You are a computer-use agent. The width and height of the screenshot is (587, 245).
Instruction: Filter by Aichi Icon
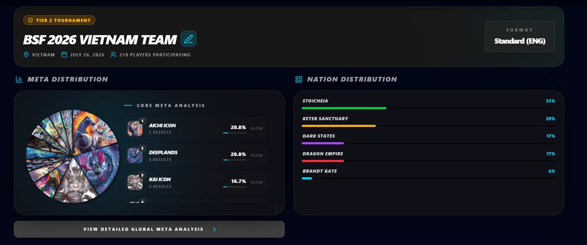pos(256,129)
